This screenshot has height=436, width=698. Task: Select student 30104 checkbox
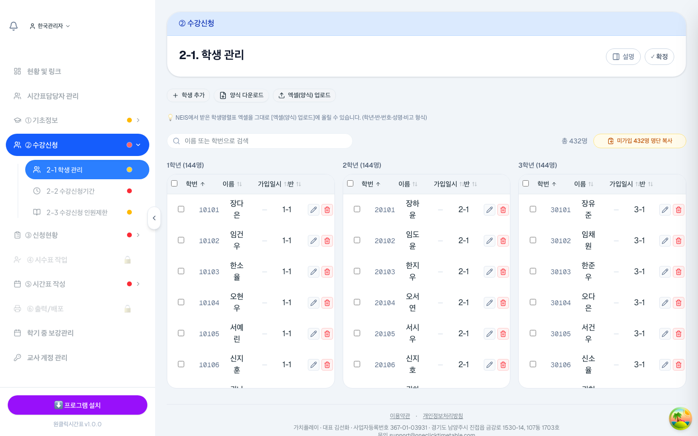coord(533,302)
